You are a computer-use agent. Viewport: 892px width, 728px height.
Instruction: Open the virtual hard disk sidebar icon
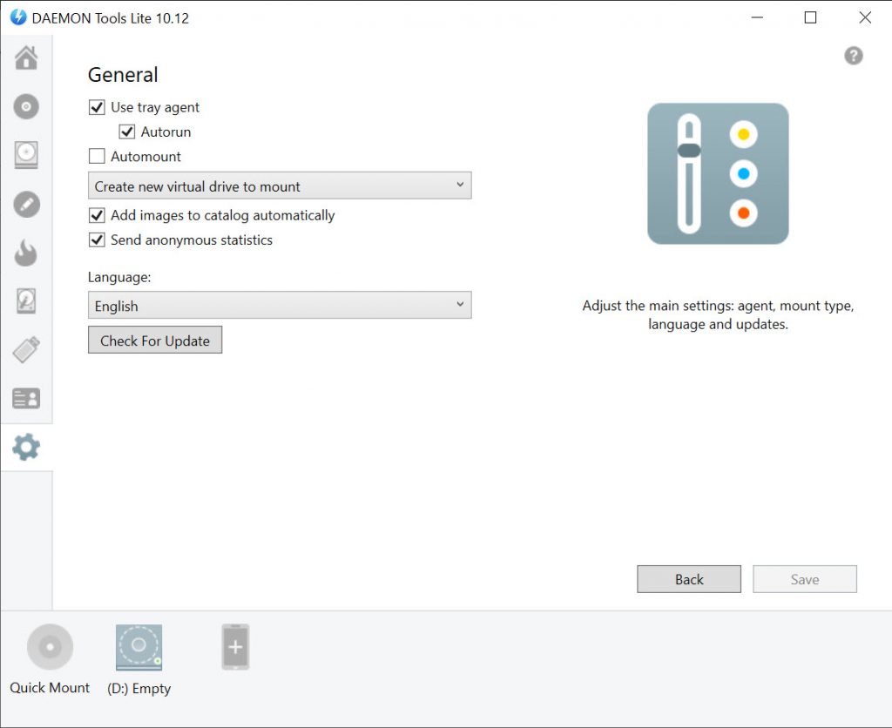tap(26, 301)
